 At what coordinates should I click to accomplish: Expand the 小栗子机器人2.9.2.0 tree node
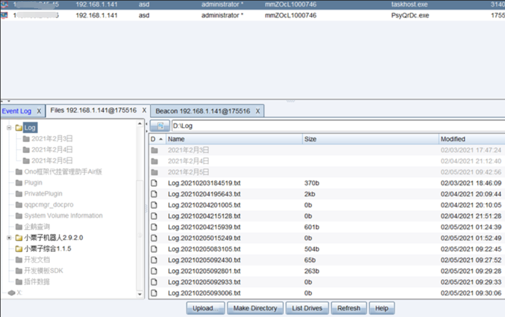9,238
